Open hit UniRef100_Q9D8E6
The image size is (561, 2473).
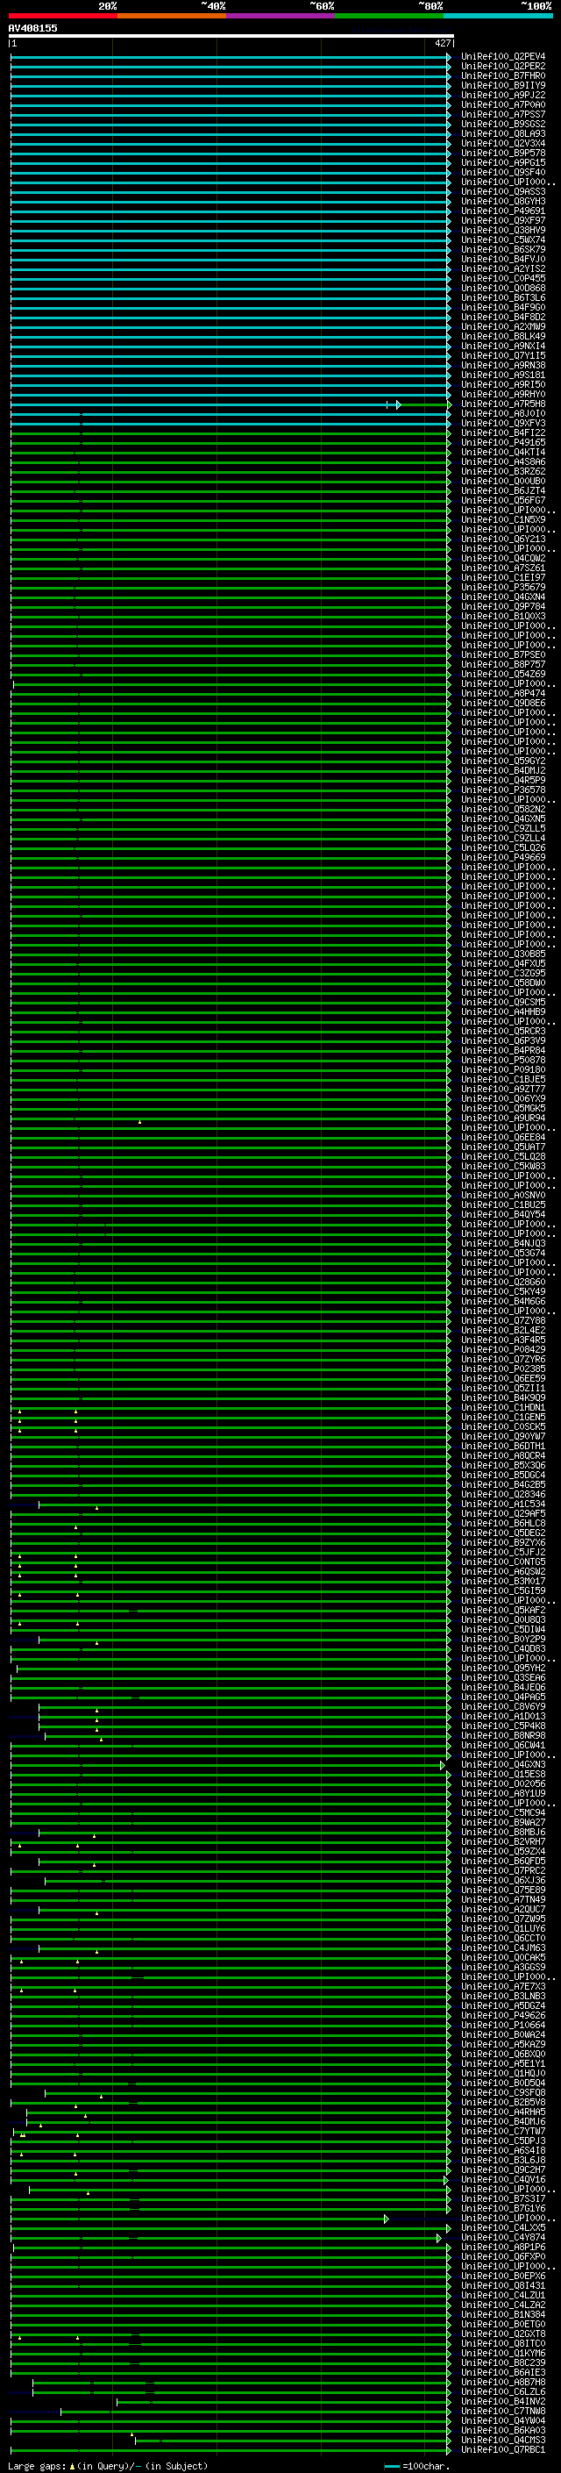tap(502, 704)
